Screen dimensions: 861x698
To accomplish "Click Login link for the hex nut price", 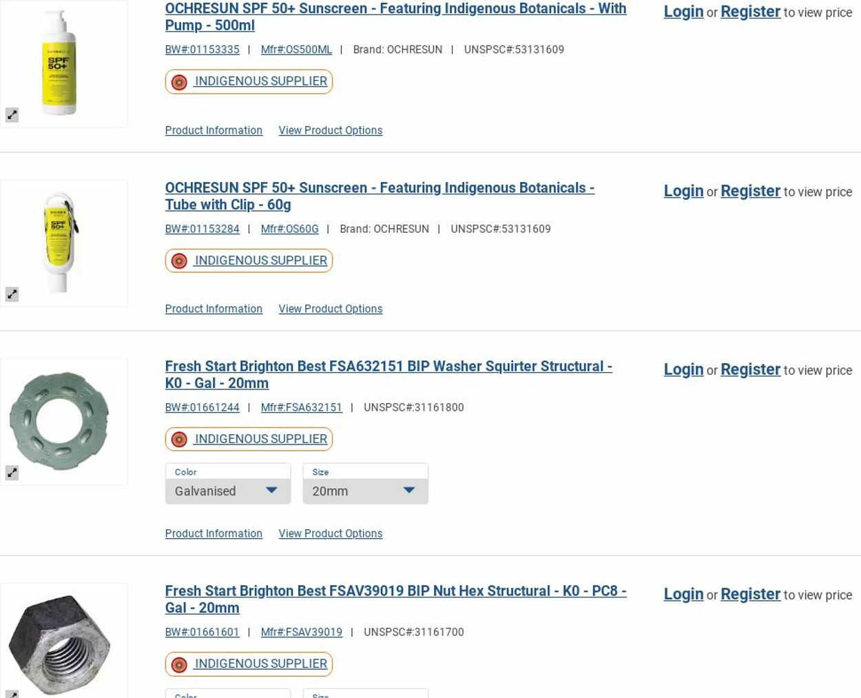I will pyautogui.click(x=683, y=594).
